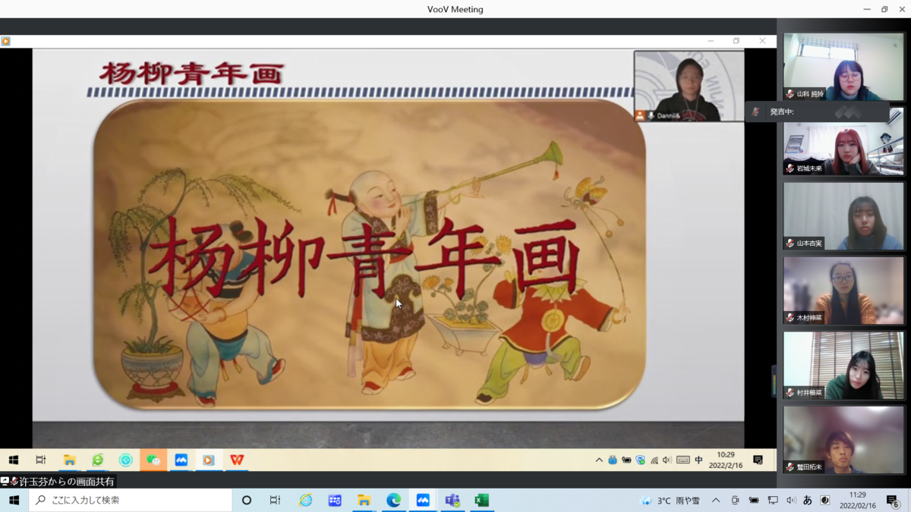The width and height of the screenshot is (911, 512).
Task: Click the muted mic icon beside 鷲田拓未
Action: click(x=790, y=467)
